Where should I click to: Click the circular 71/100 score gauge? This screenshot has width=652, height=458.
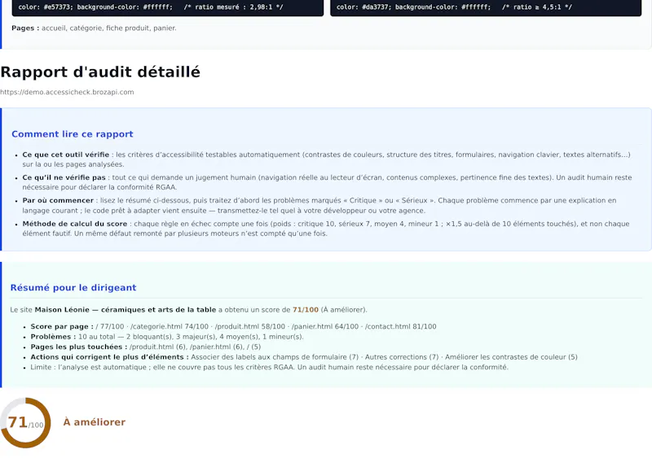(25, 423)
